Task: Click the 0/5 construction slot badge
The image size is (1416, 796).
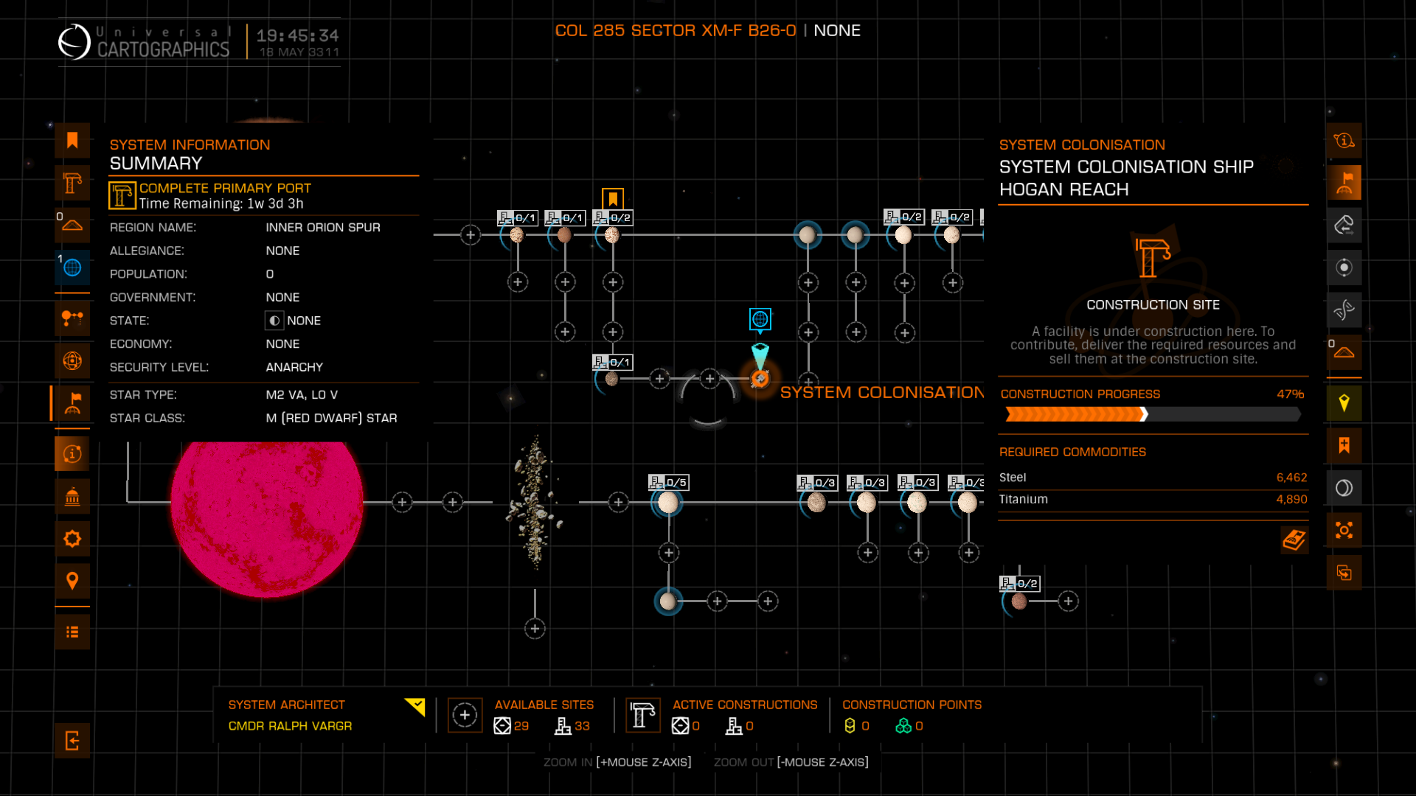Action: (668, 483)
